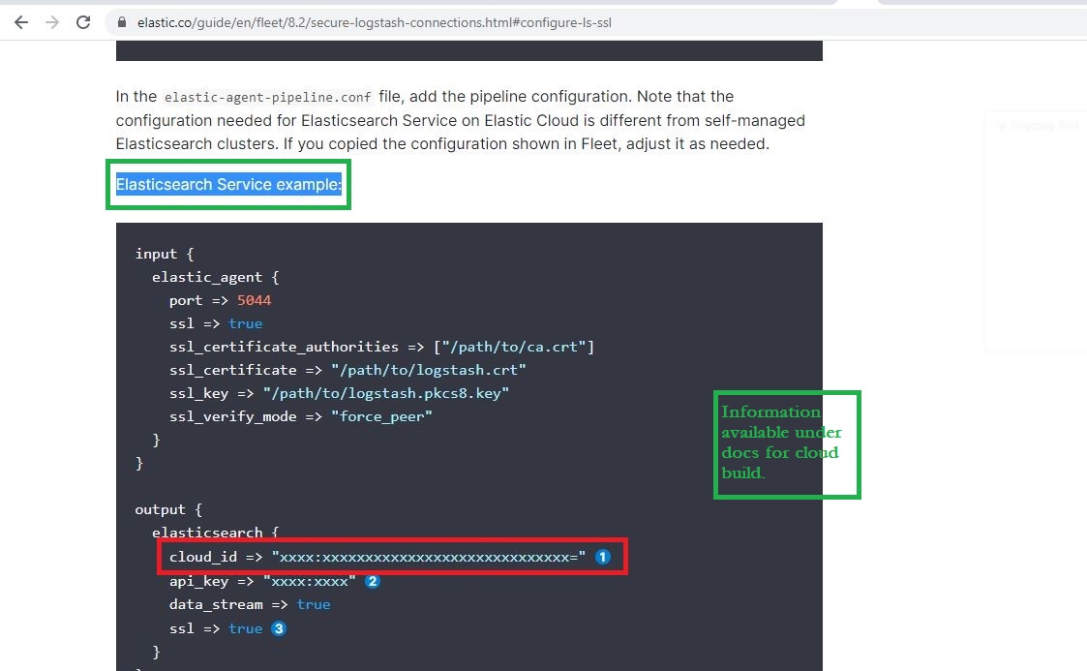The height and width of the screenshot is (671, 1087).
Task: Click the browser back arrow
Action: [20, 21]
